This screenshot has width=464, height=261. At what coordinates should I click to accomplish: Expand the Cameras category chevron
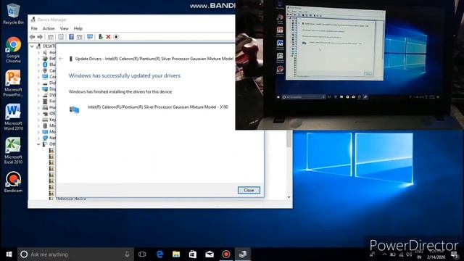(x=38, y=71)
